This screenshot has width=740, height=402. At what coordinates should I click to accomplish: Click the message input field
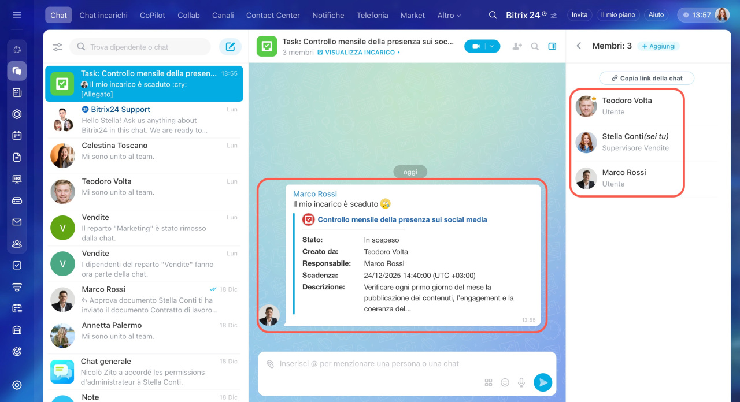click(405, 364)
